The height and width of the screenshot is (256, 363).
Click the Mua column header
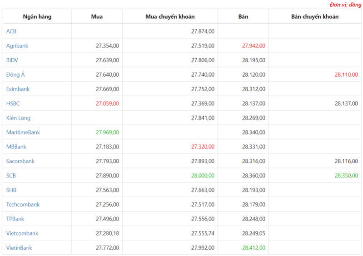[97, 17]
